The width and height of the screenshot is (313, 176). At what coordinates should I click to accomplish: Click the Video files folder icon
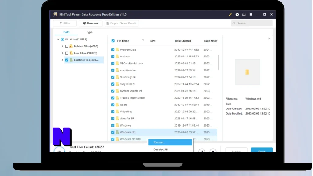117,112
